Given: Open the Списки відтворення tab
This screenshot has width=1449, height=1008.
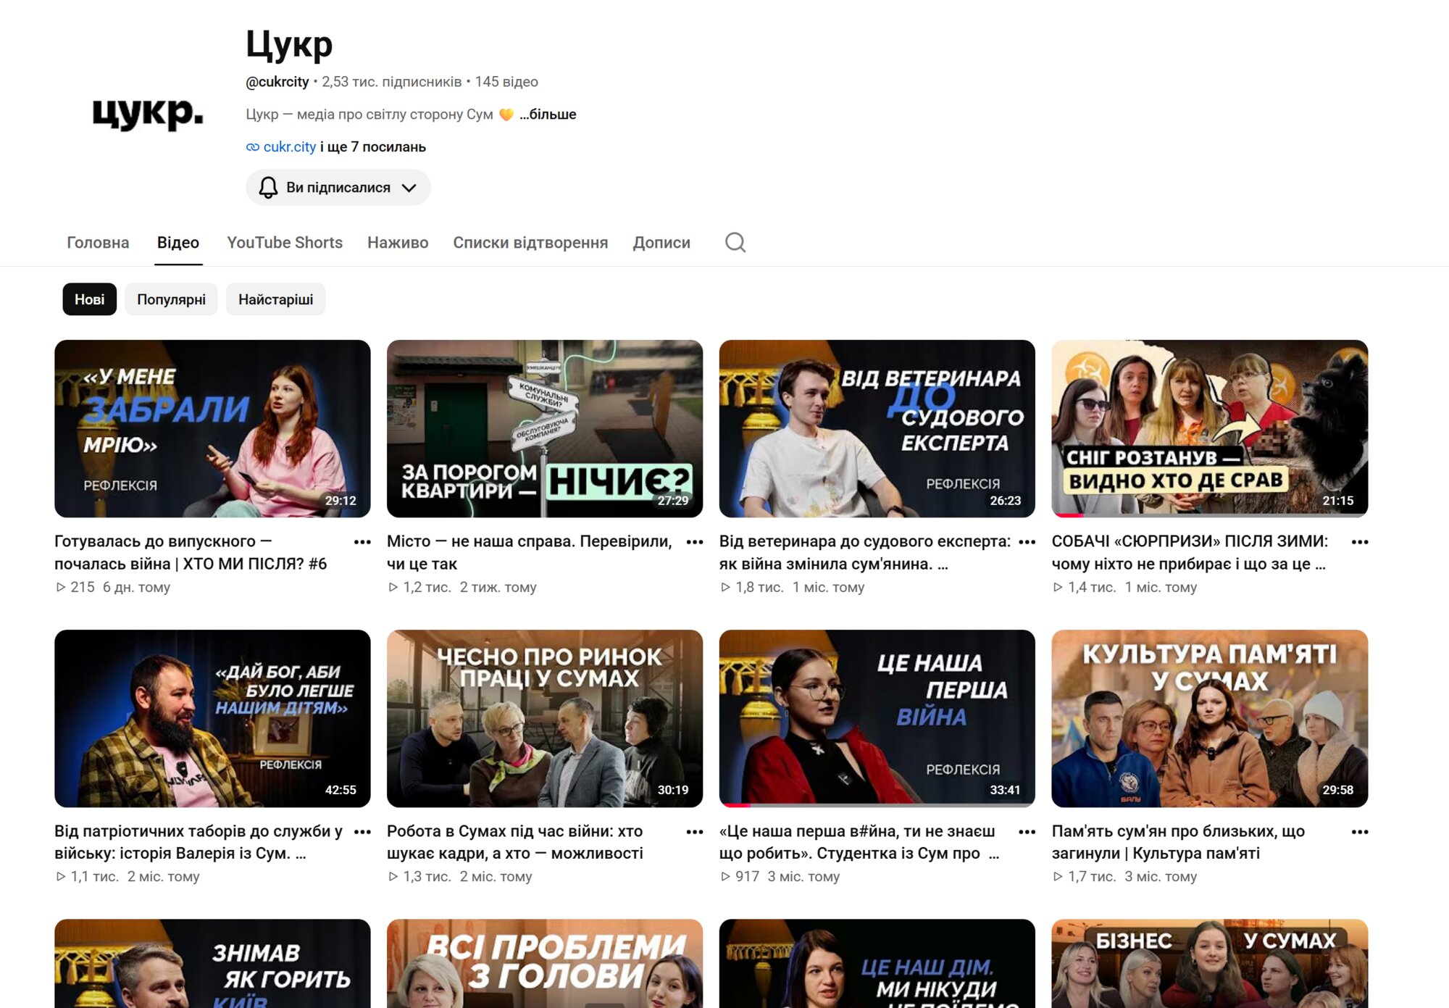Looking at the screenshot, I should click(x=530, y=243).
